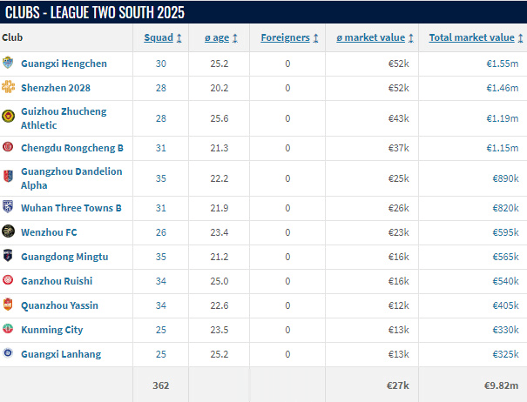Click footer total market value €9.82m
Image resolution: width=527 pixels, height=402 pixels.
501,385
